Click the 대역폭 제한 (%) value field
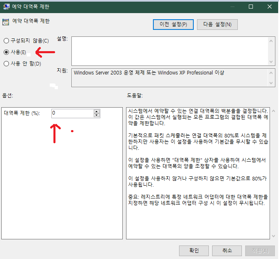Viewport: 279px width, 259px height. [73, 113]
